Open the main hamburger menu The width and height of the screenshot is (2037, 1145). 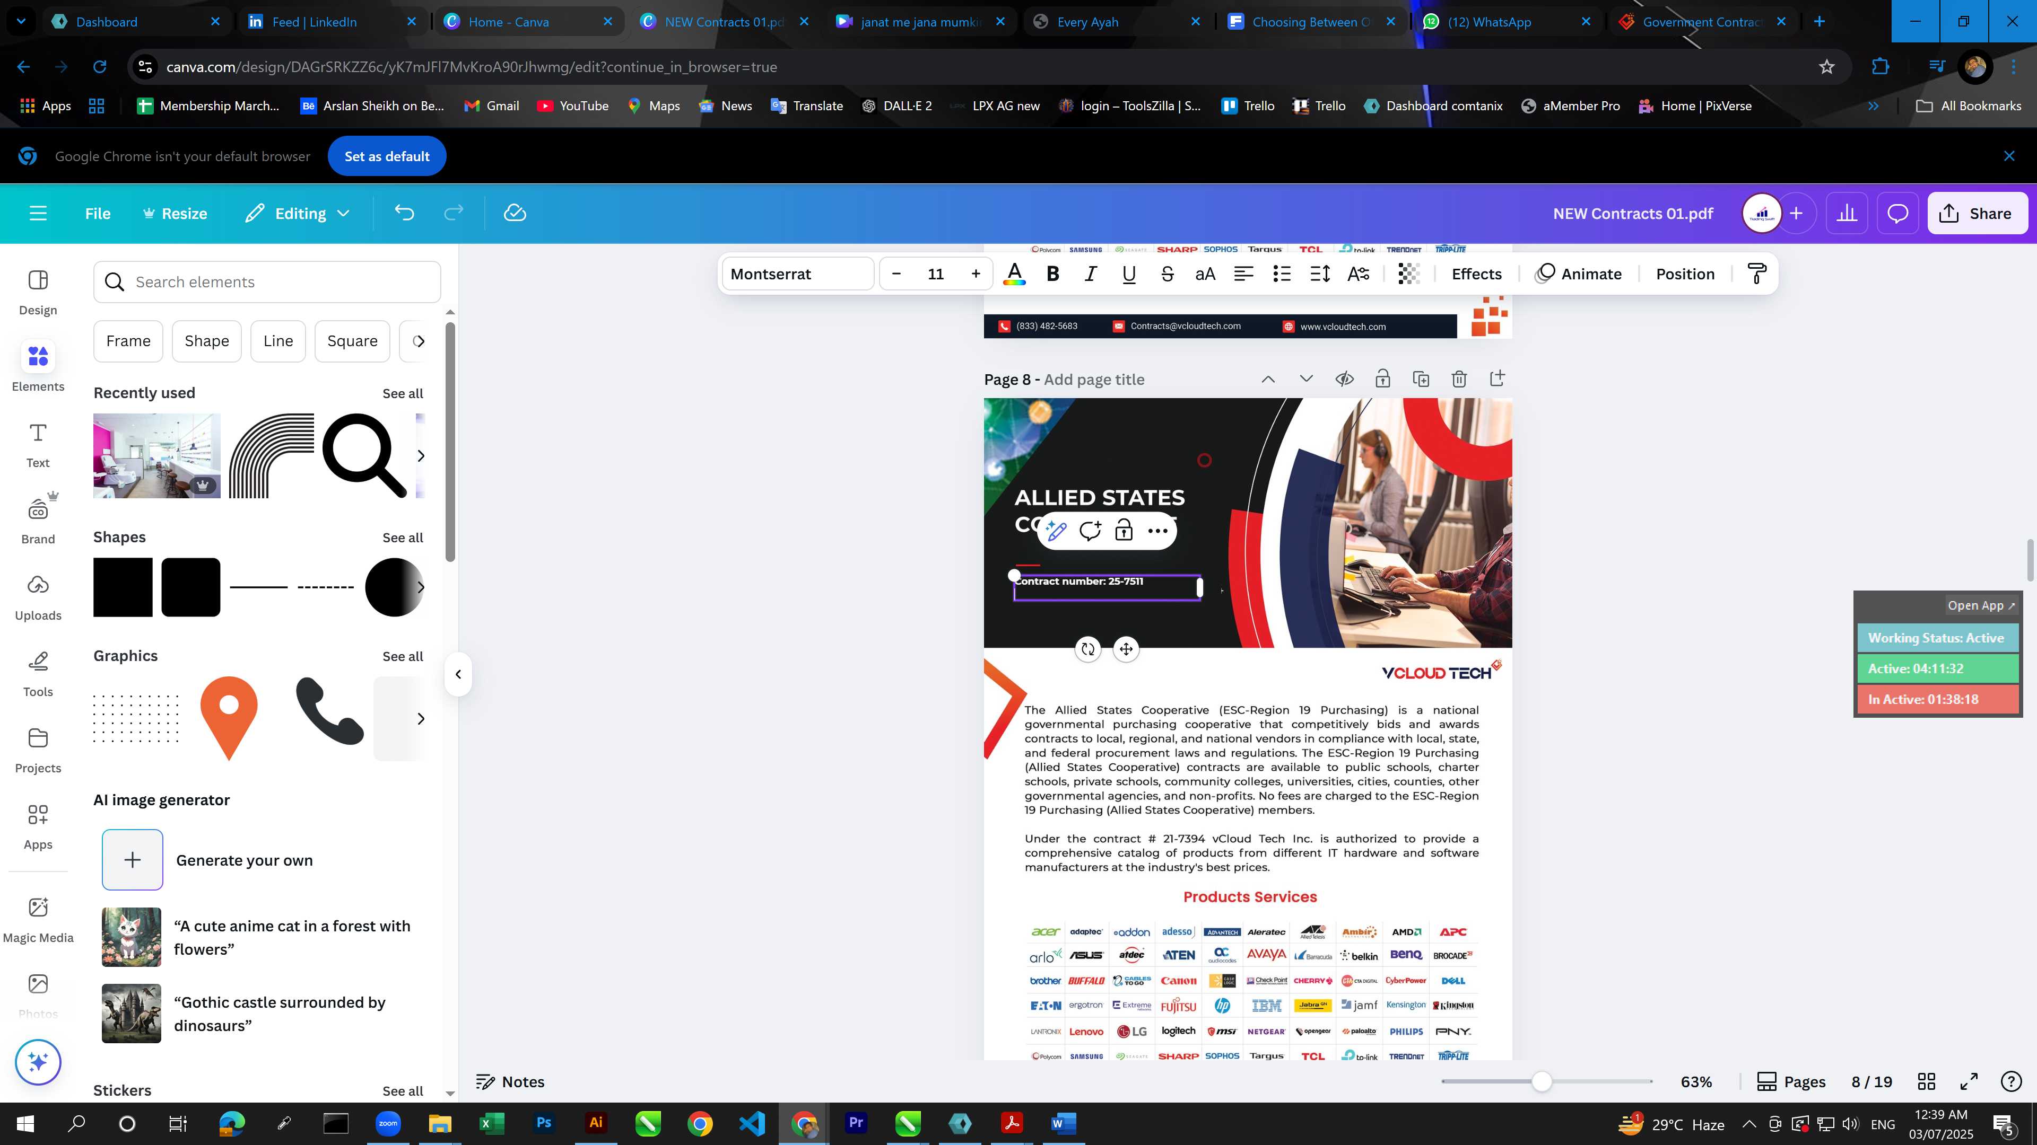[38, 213]
